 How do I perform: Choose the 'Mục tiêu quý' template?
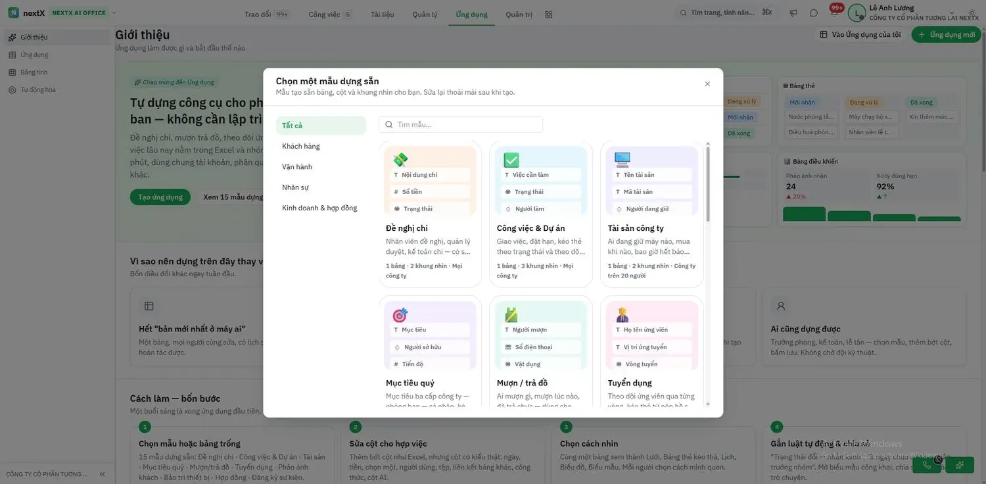pyautogui.click(x=430, y=352)
